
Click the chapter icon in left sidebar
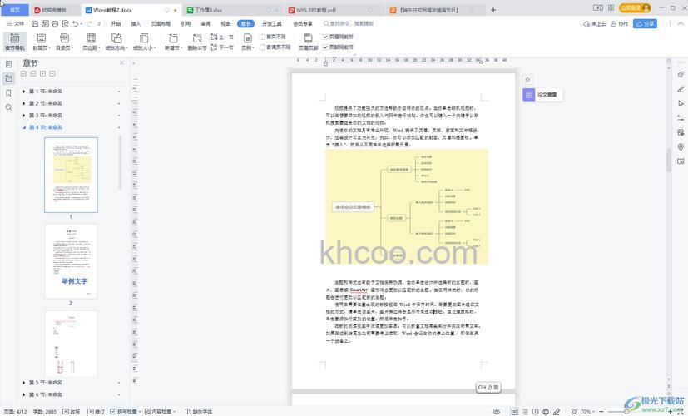click(x=9, y=78)
